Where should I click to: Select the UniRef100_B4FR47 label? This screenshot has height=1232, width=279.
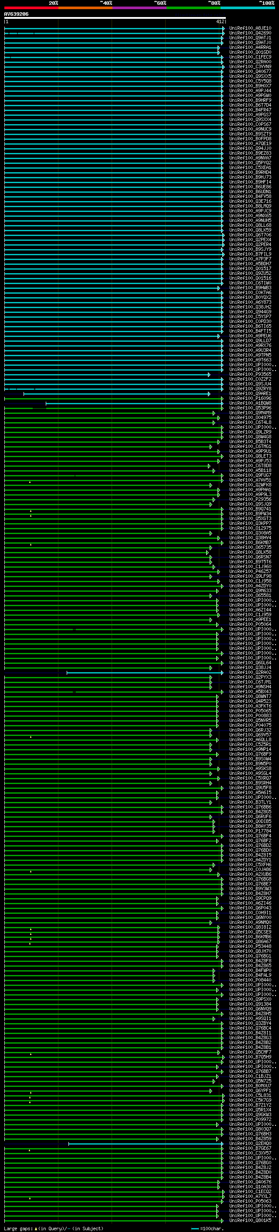click(250, 110)
